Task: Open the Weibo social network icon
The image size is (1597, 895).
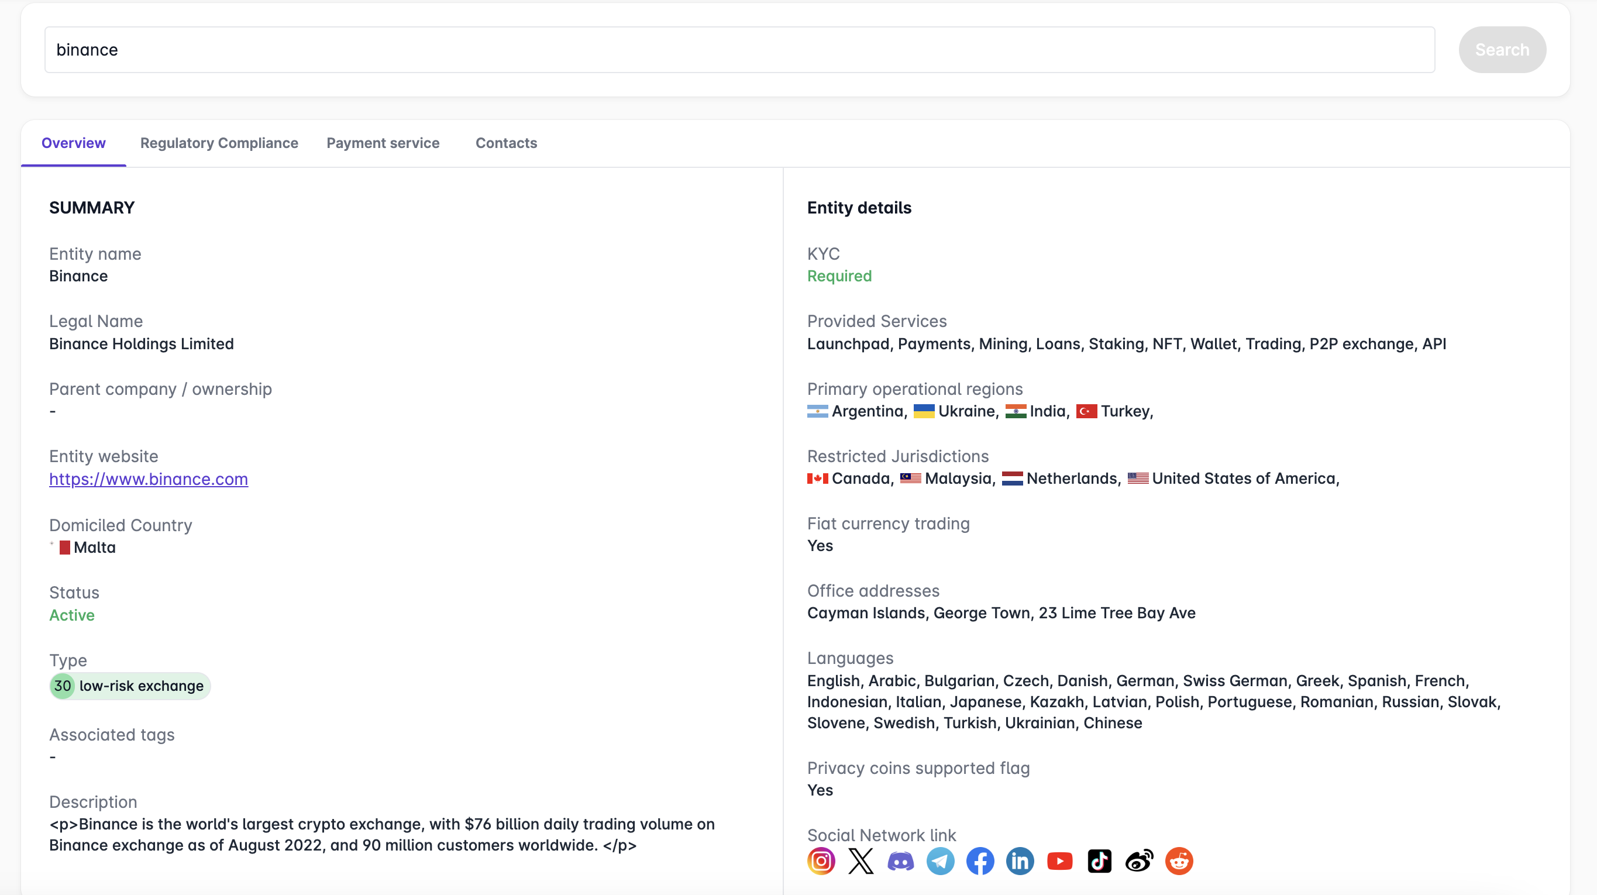Action: click(1139, 861)
